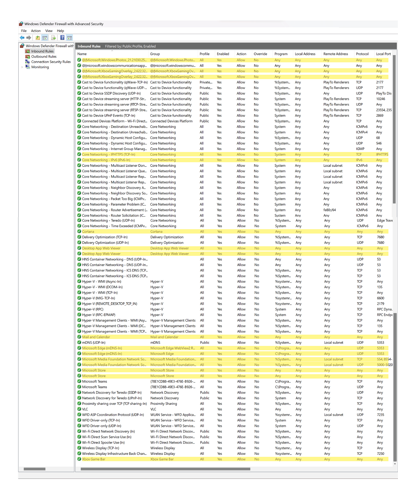Click green check icon of Hyper-V (RPC-EPMAP)

79,315
